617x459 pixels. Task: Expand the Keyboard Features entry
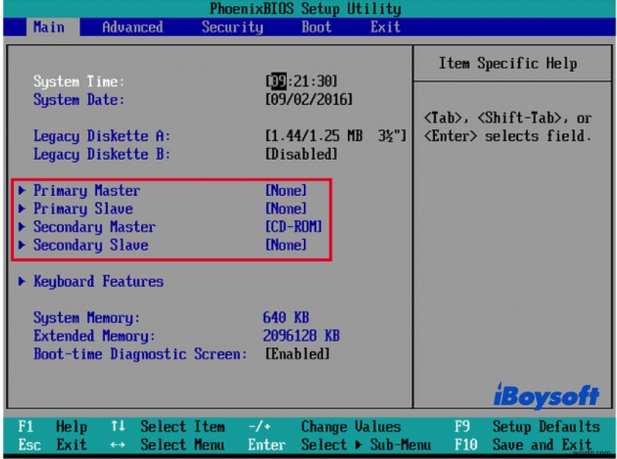(x=96, y=282)
